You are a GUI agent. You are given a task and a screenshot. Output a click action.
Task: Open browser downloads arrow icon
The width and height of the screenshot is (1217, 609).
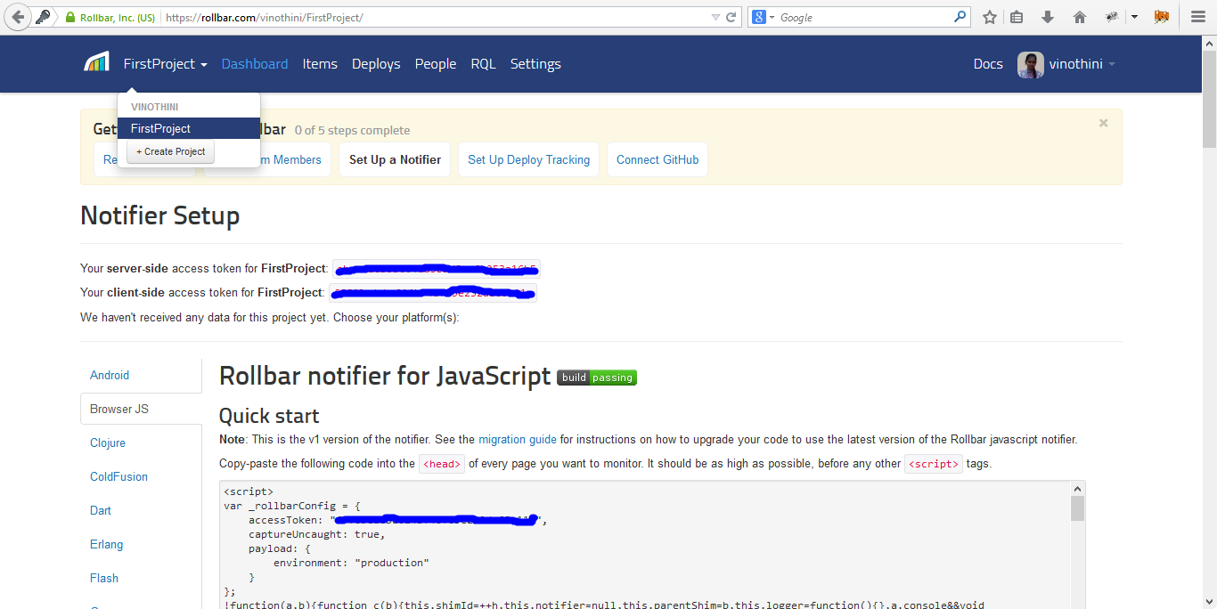click(1048, 17)
